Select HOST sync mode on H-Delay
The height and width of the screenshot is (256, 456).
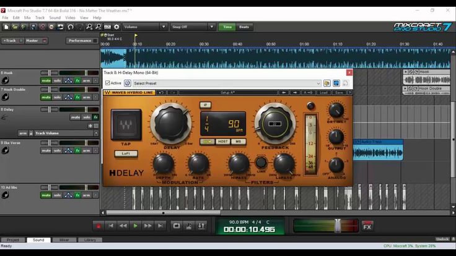223,142
